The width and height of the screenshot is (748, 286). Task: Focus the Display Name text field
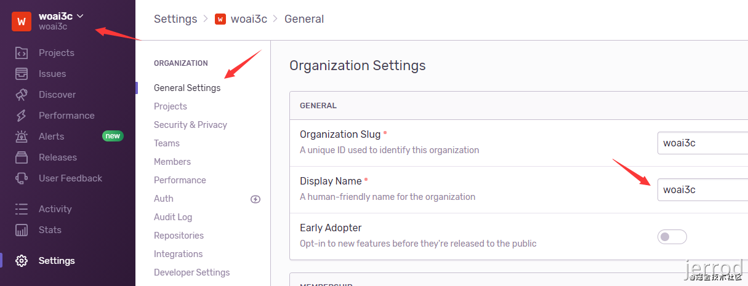pos(702,189)
